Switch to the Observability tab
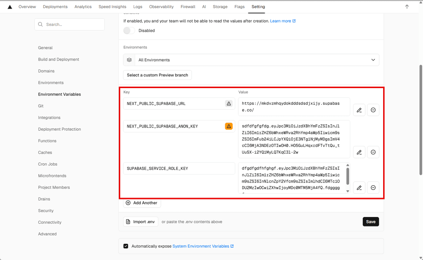 (161, 6)
